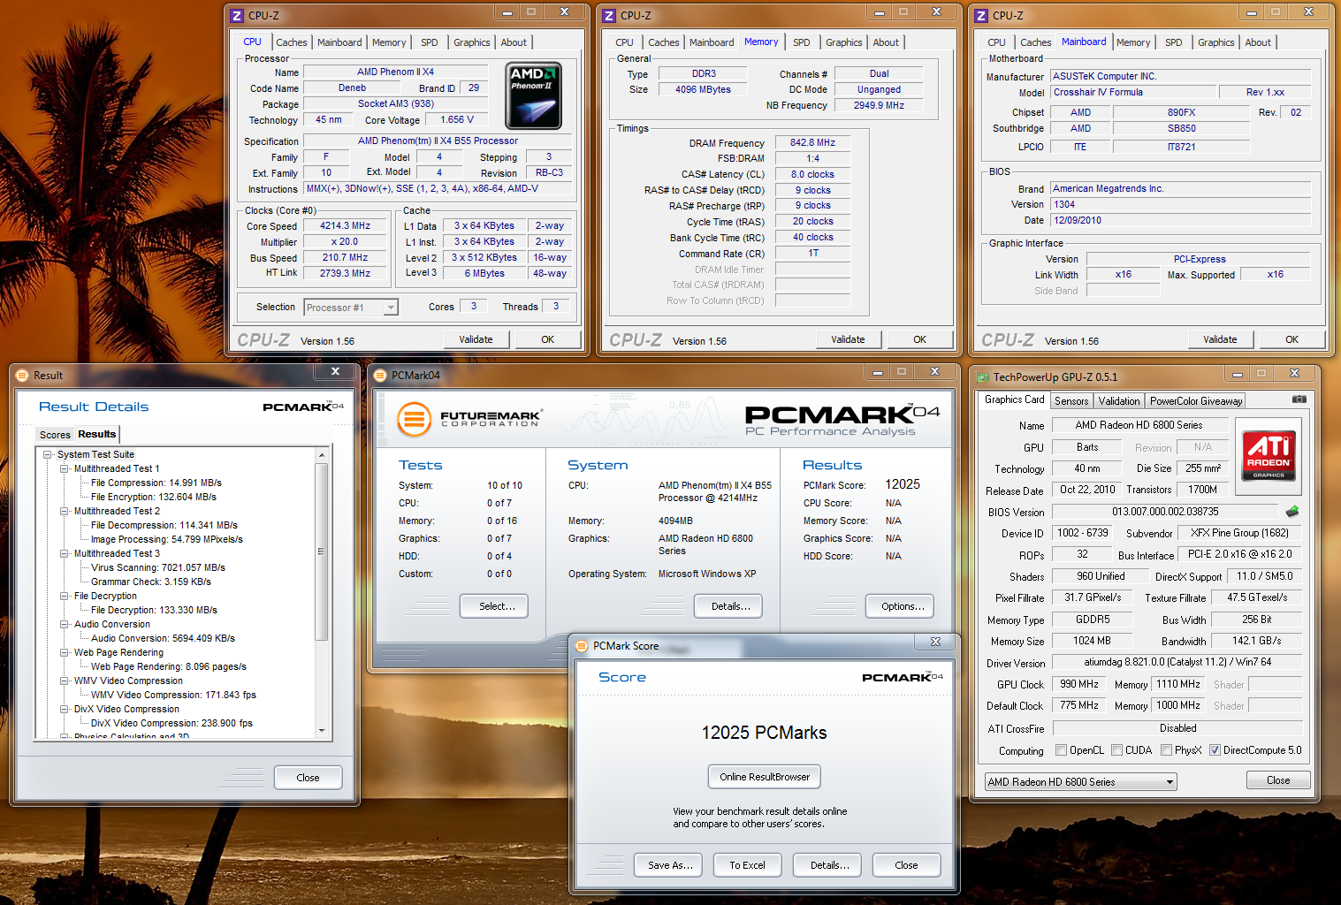The width and height of the screenshot is (1341, 905).
Task: Click Close button in Result window
Action: [x=309, y=778]
